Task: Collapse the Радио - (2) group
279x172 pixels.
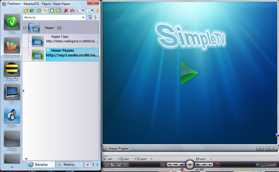Action: [x=25, y=28]
